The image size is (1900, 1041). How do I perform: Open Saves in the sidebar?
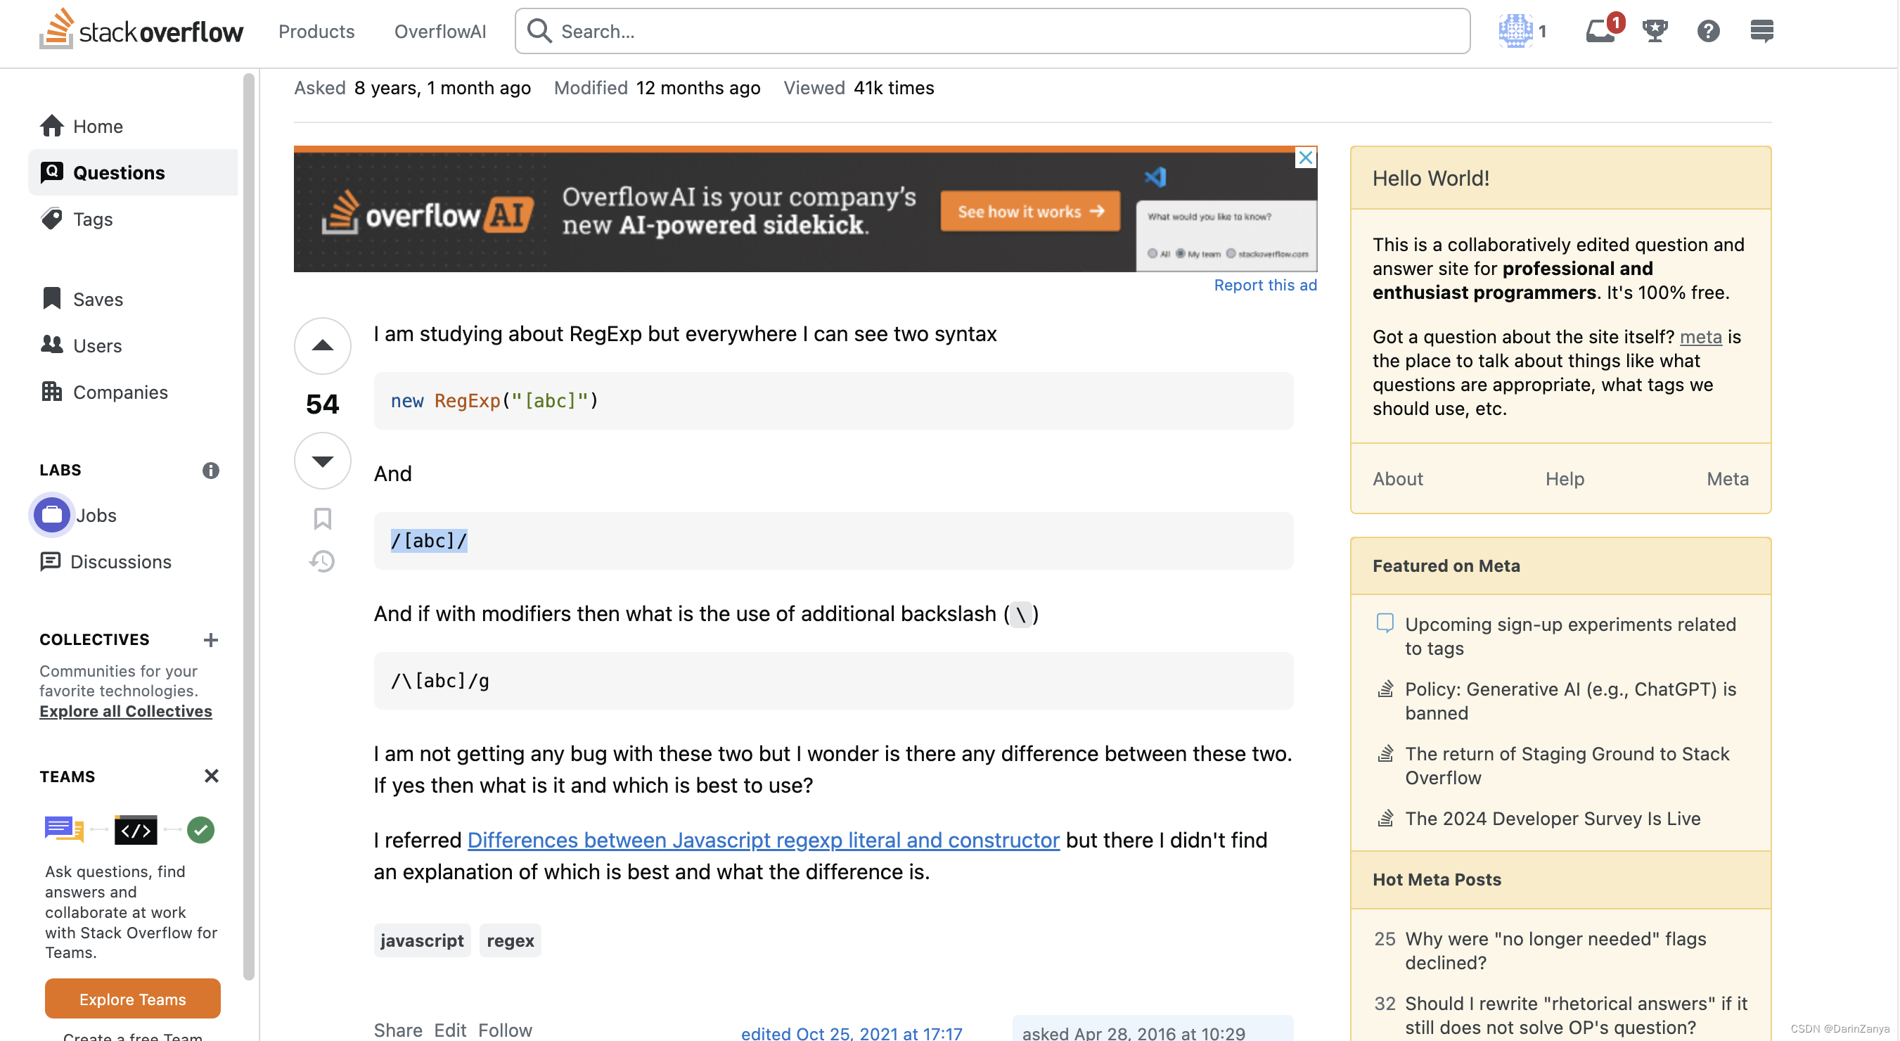(133, 299)
